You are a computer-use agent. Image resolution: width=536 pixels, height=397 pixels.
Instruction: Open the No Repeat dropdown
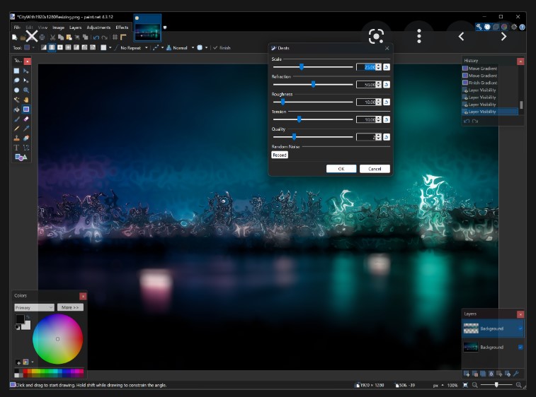pyautogui.click(x=135, y=48)
